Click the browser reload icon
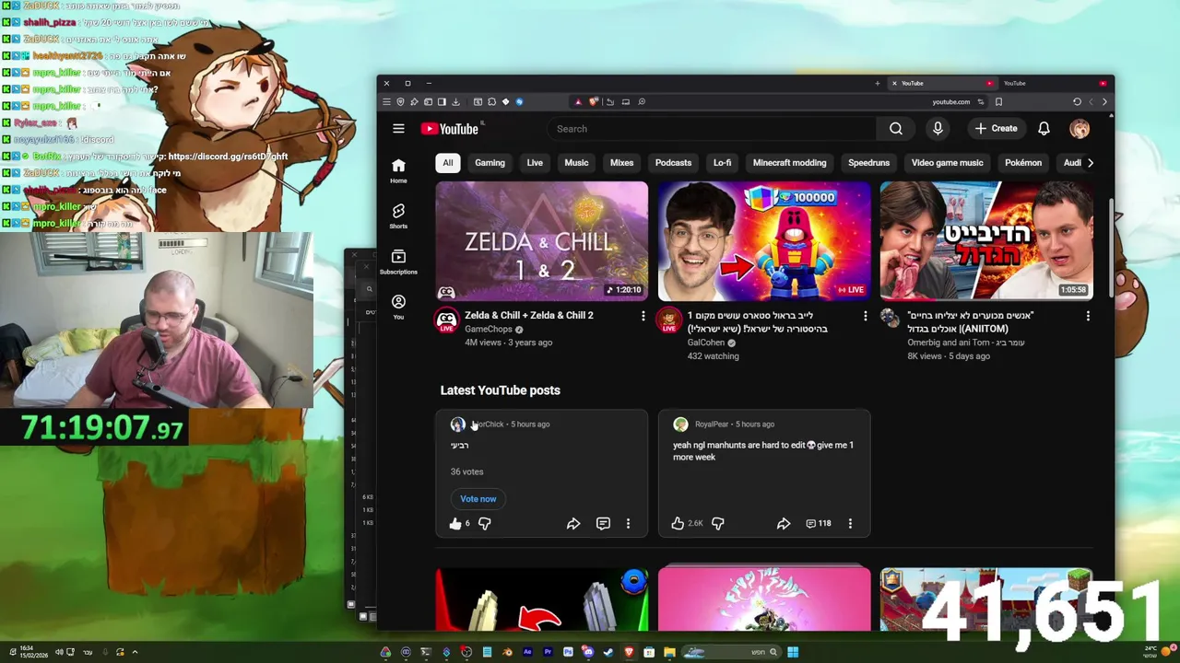 click(x=1077, y=101)
